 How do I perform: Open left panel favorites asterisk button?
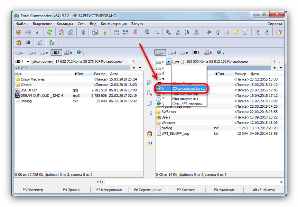click(134, 68)
